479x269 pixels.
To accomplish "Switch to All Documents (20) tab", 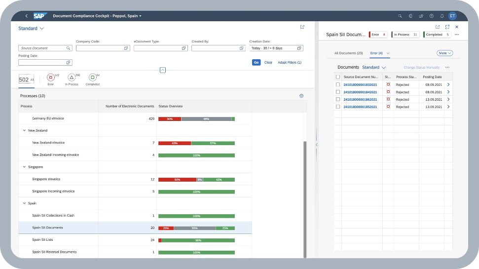I will tap(348, 53).
